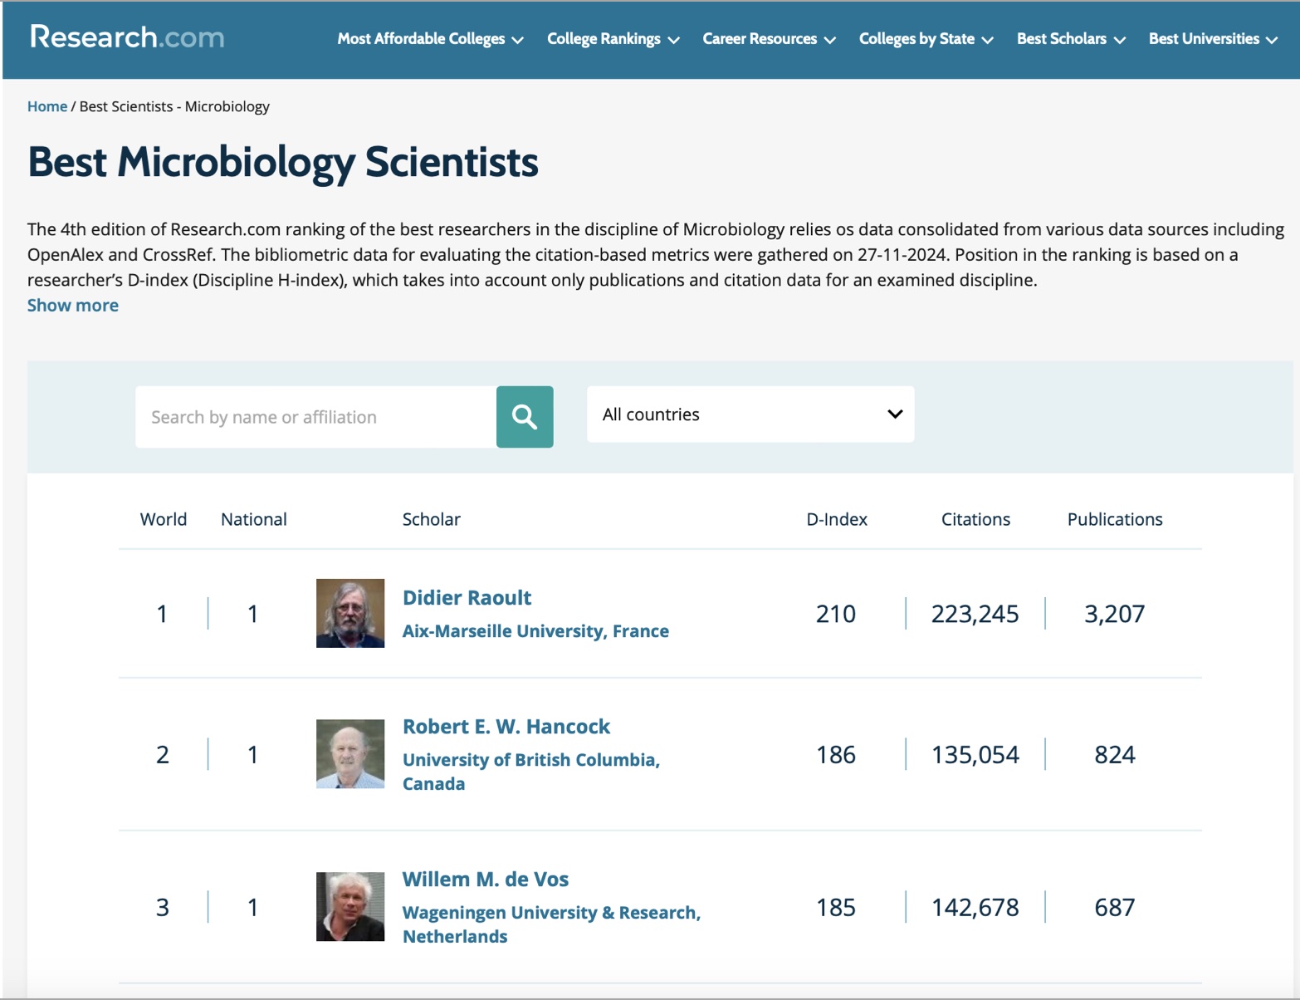Click Willem M. de Vos's photo
Image resolution: width=1300 pixels, height=1000 pixels.
tap(350, 906)
